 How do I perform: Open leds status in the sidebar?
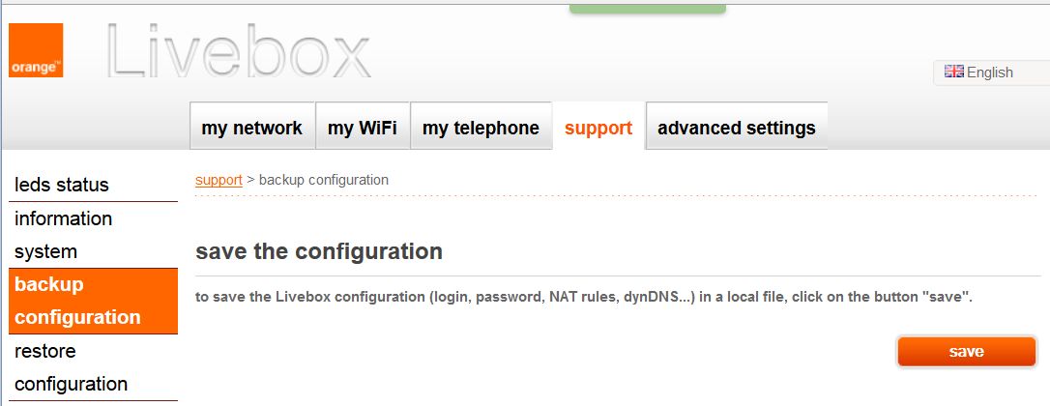pos(62,185)
